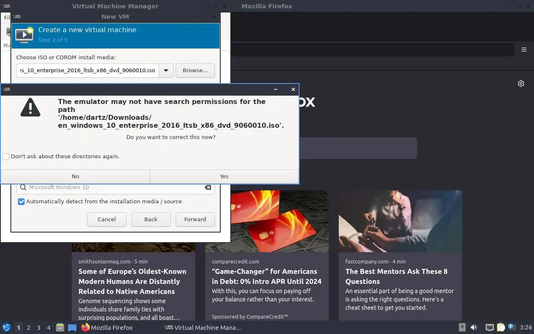The width and height of the screenshot is (534, 334).
Task: Answer No to correcting permissions
Action: tap(76, 177)
